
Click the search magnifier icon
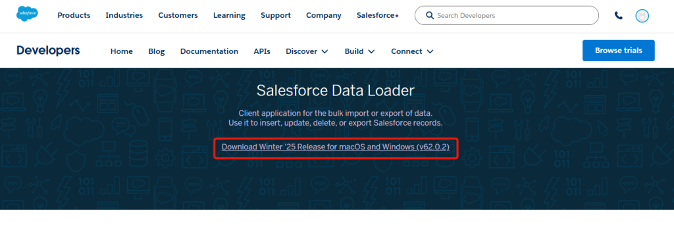[x=429, y=16]
